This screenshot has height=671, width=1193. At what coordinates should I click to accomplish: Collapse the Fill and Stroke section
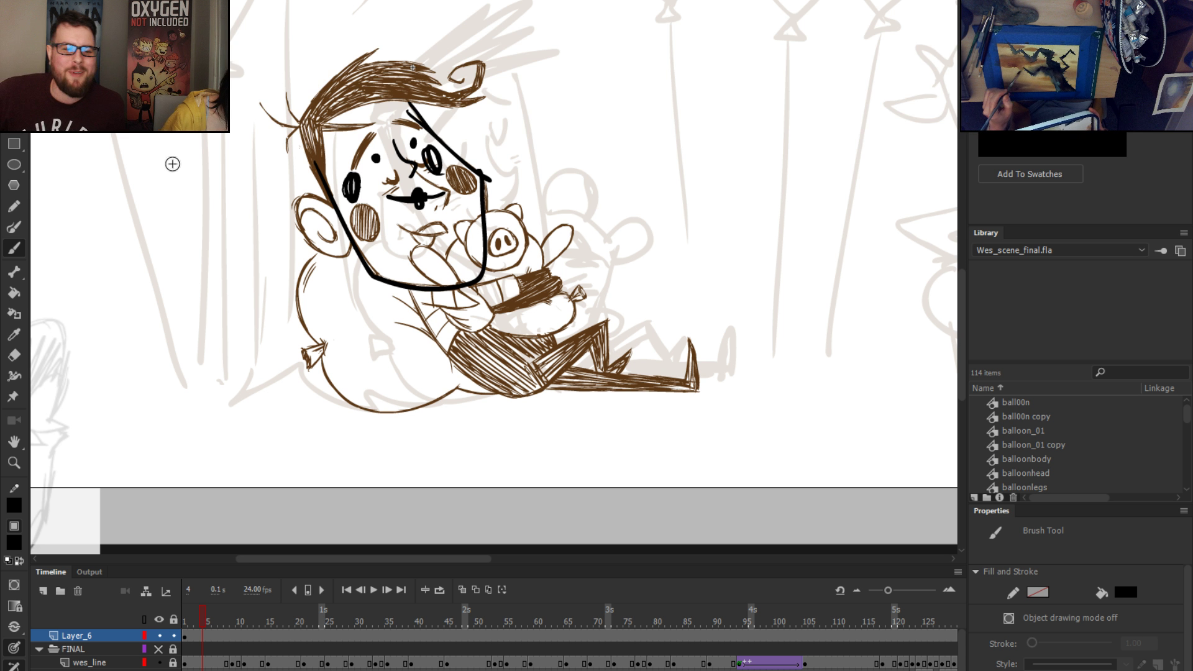click(976, 572)
